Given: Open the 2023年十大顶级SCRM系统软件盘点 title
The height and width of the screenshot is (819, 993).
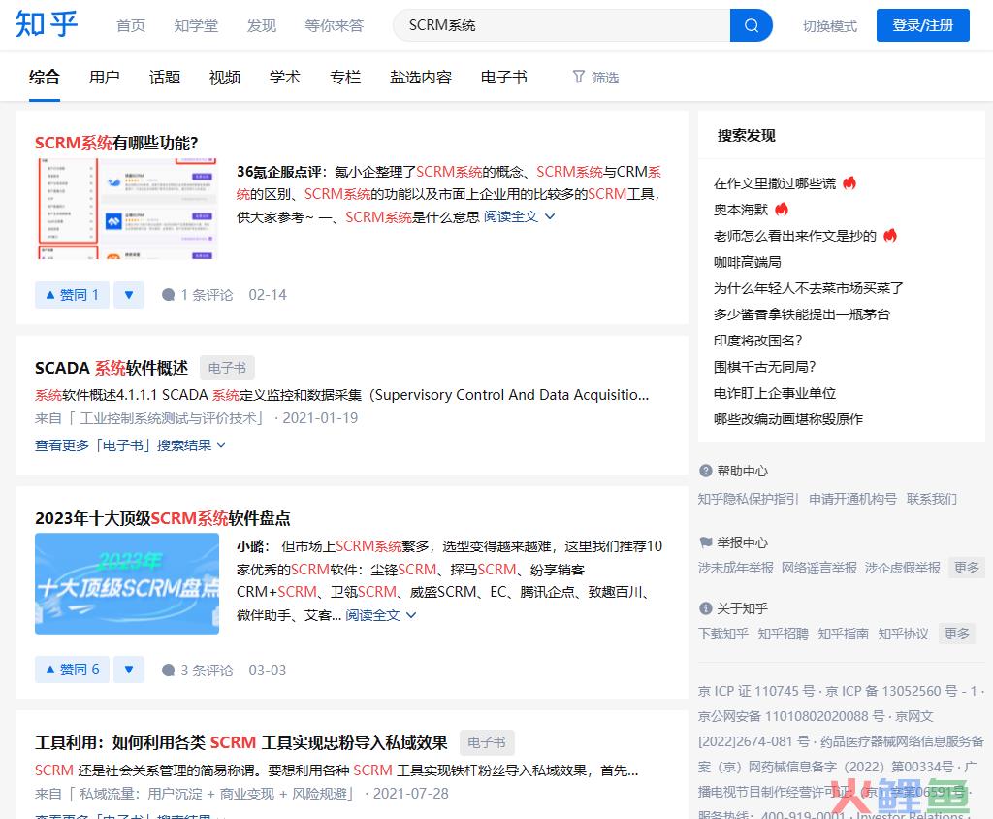Looking at the screenshot, I should click(163, 518).
